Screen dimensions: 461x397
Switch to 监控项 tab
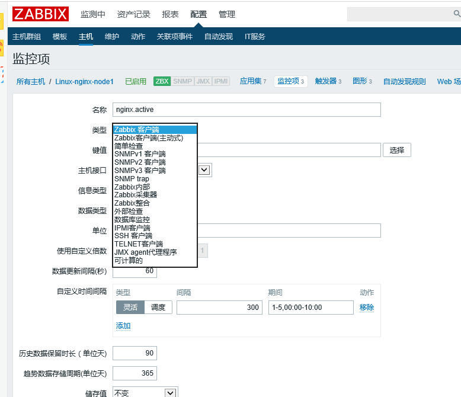tap(291, 81)
